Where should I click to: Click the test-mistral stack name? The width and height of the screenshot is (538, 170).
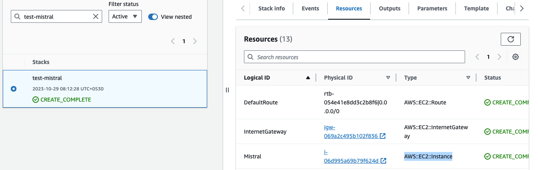(47, 78)
